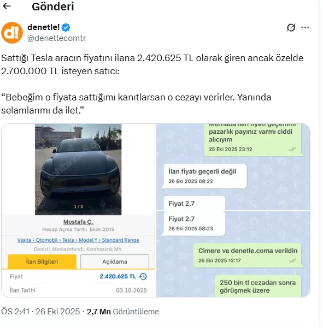Click the 2,7 Mn Görüntüleme count
This screenshot has width=323, height=328.
(123, 312)
